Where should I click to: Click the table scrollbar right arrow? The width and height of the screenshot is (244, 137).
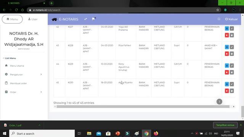(x=234, y=107)
